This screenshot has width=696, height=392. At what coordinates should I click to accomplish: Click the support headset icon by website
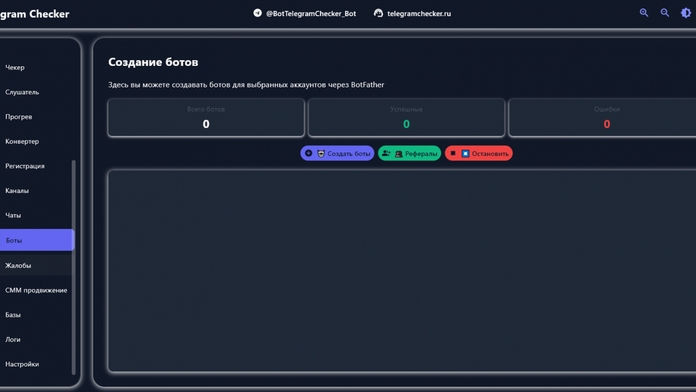coord(378,13)
